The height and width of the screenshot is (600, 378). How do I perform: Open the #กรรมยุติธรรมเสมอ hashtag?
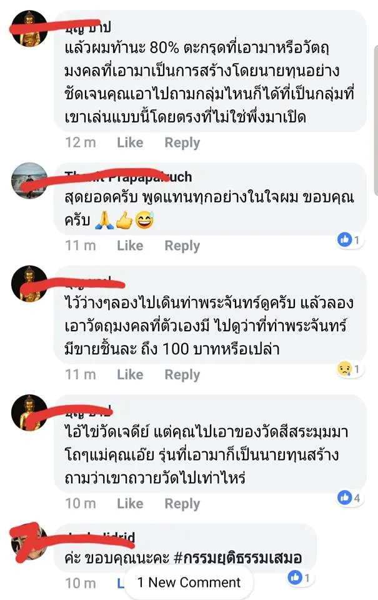[237, 557]
